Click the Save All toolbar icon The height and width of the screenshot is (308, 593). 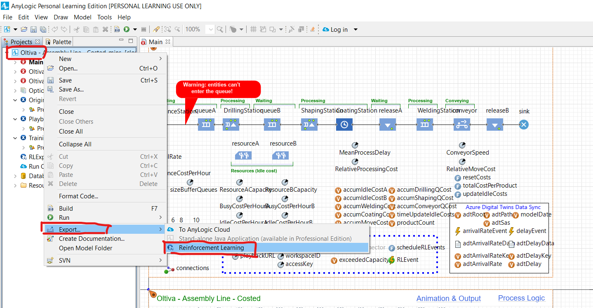(42, 29)
